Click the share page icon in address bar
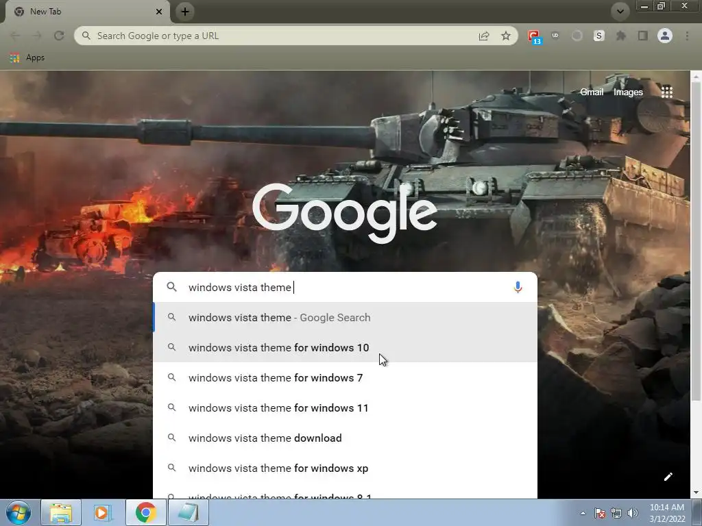702x526 pixels. [484, 36]
